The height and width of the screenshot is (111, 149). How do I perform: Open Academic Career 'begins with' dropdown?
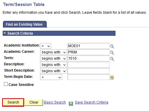tap(54, 52)
